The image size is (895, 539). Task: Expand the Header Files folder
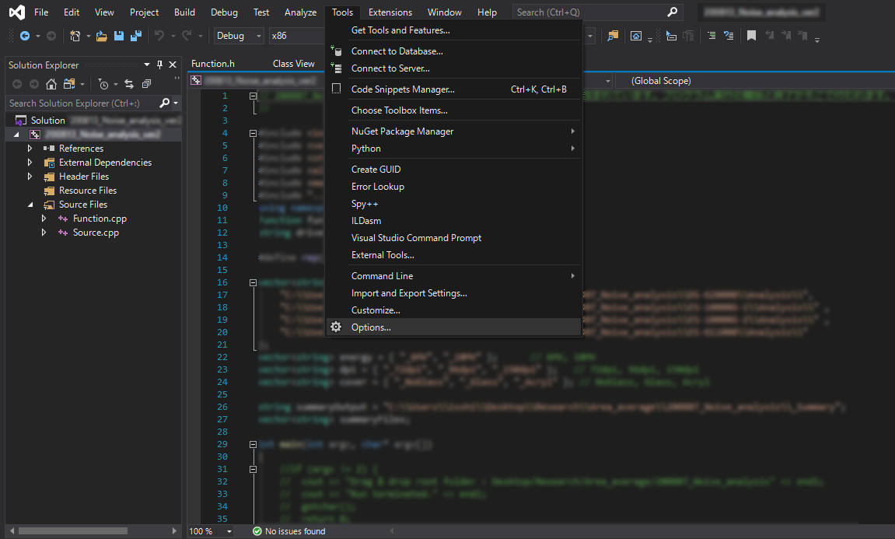click(x=30, y=177)
